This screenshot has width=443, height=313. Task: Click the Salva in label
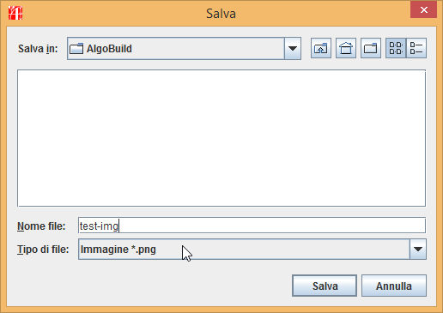pos(38,49)
